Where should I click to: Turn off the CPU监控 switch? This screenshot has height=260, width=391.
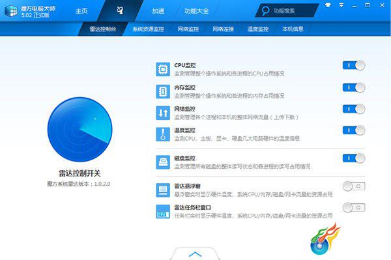tap(354, 65)
